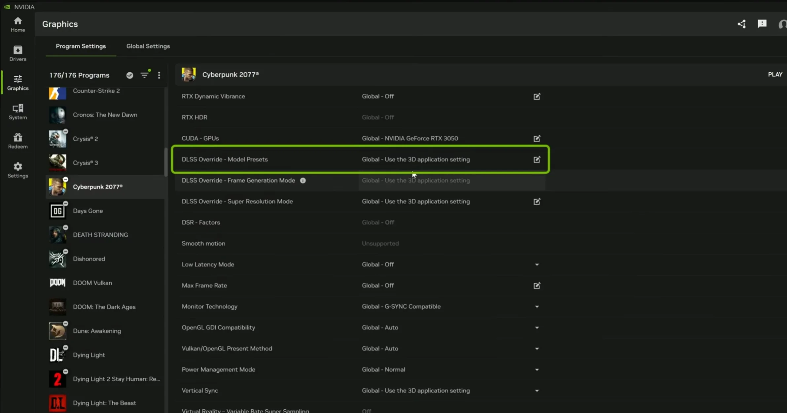
Task: Select DEATH STRANDING in programs list
Action: (100, 235)
